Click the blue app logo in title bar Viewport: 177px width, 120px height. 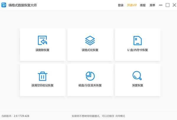(4, 5)
